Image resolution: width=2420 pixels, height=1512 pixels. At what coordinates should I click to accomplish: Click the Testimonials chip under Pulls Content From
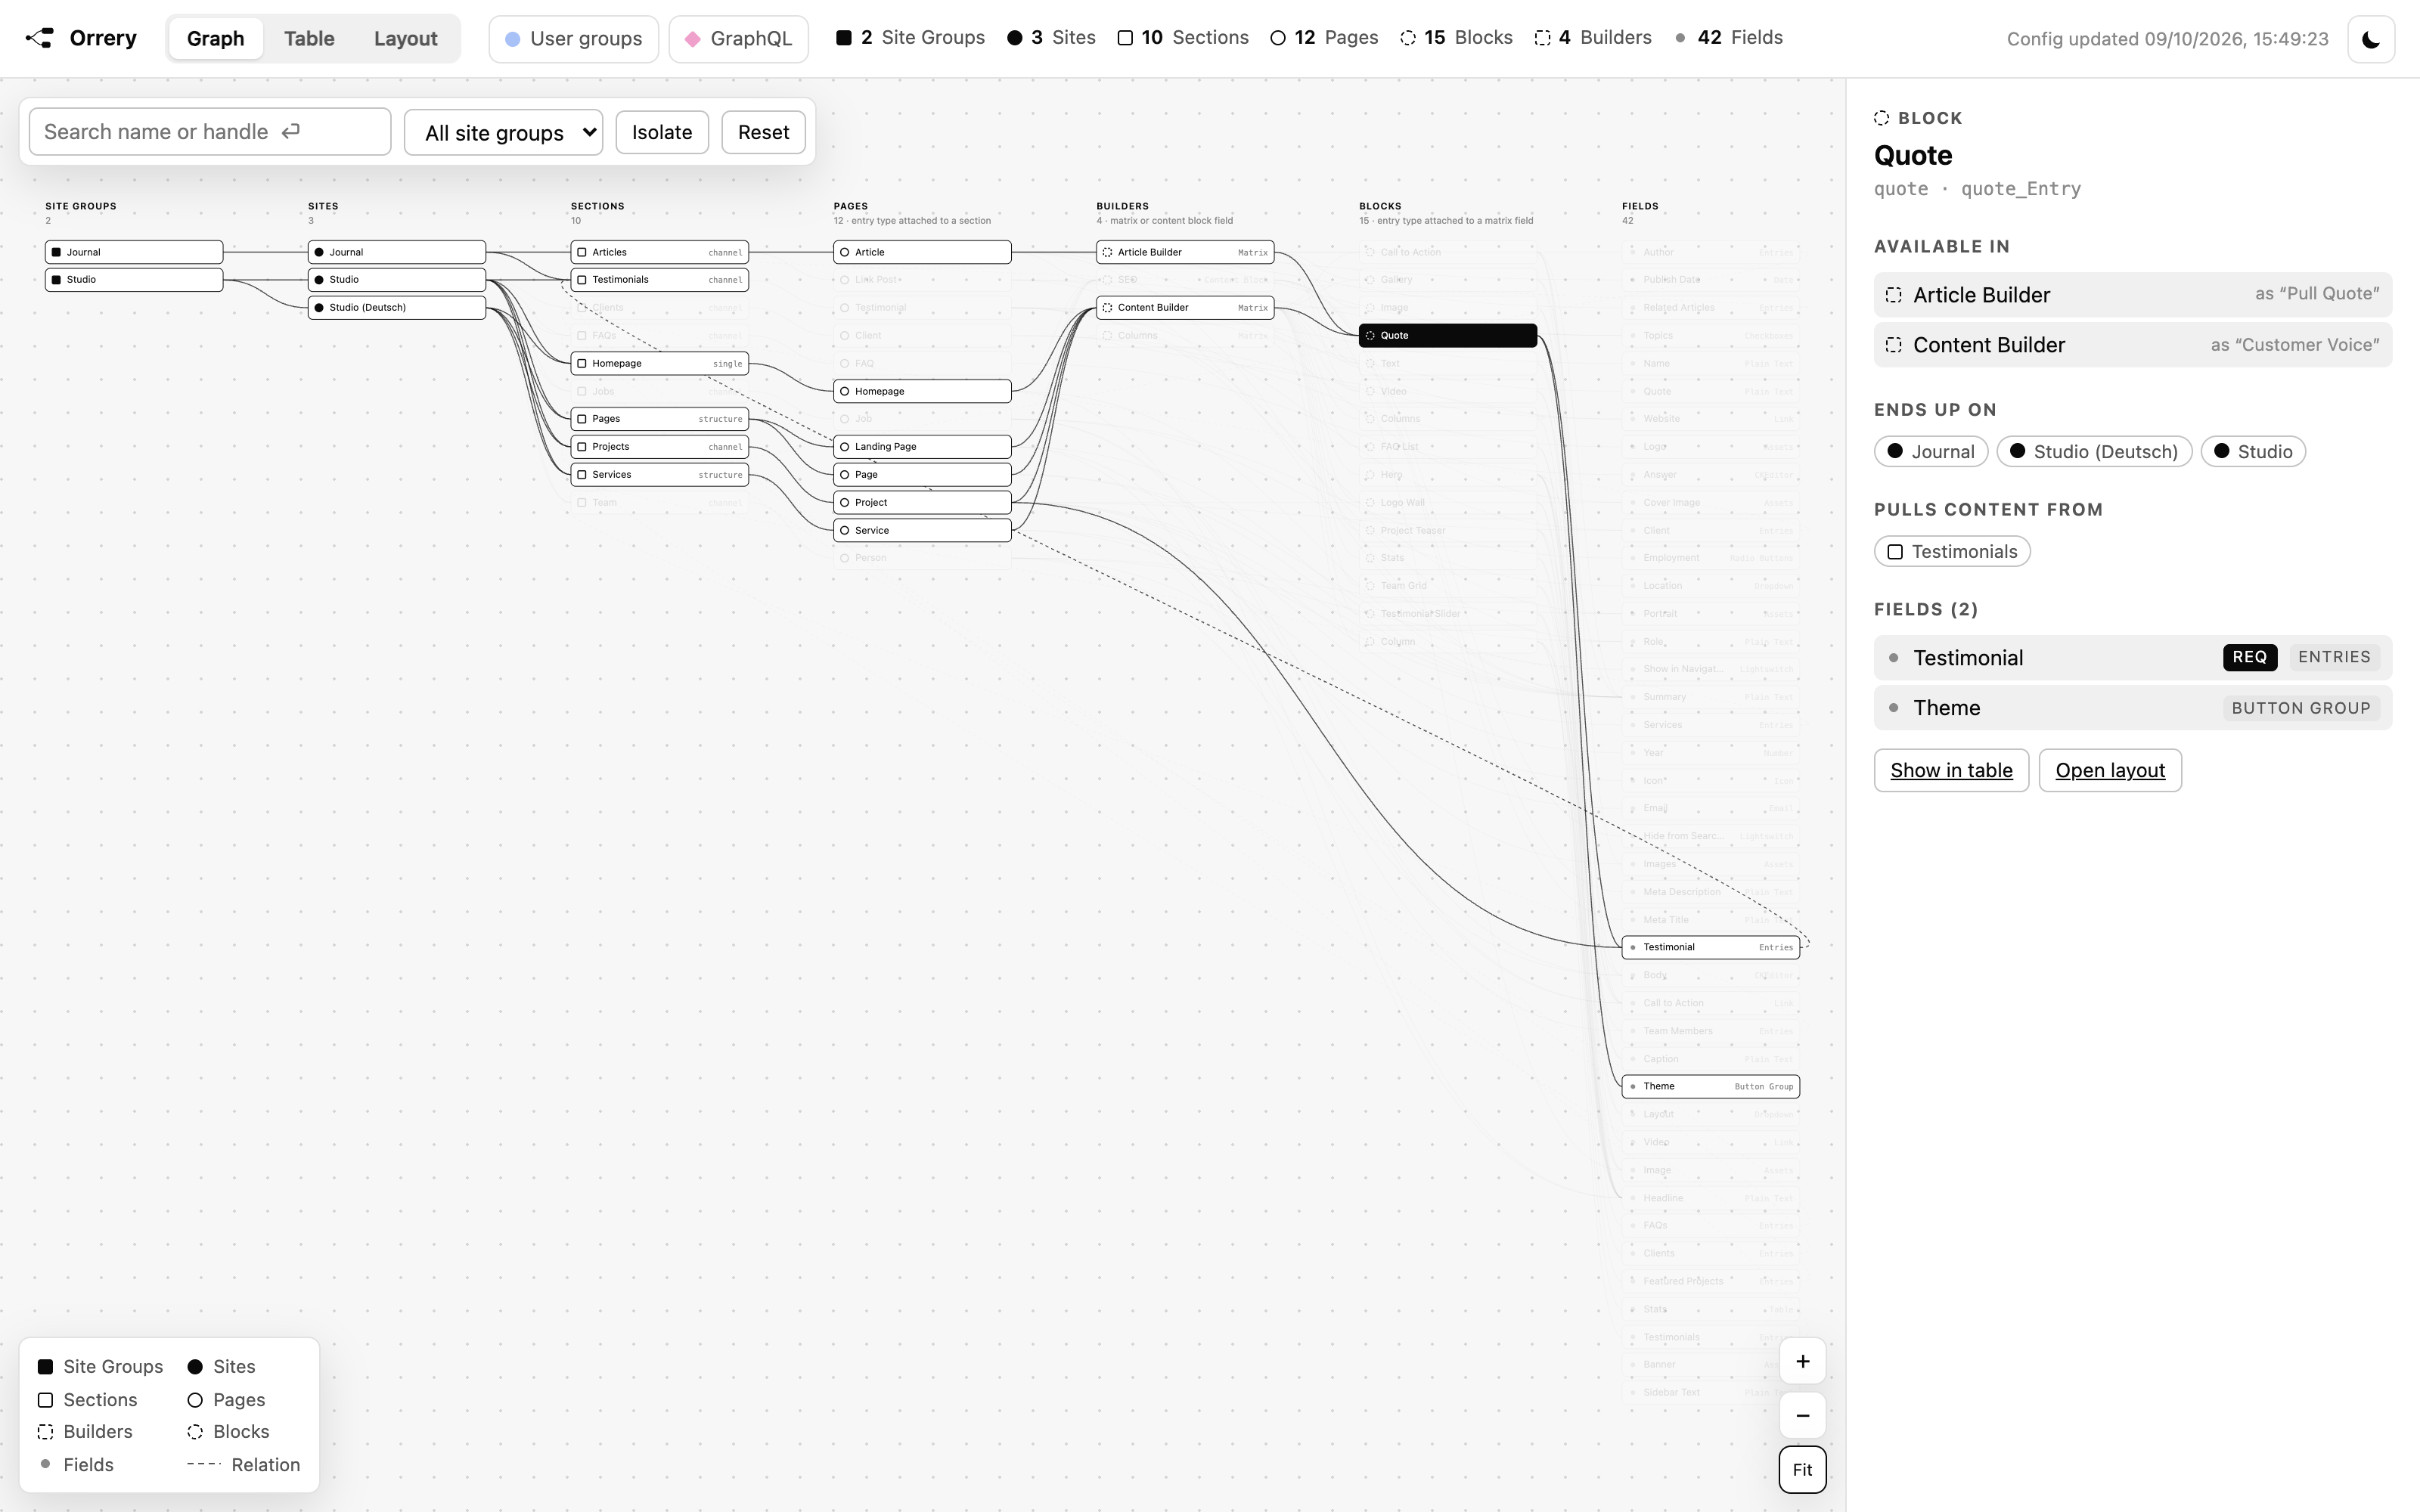1952,551
